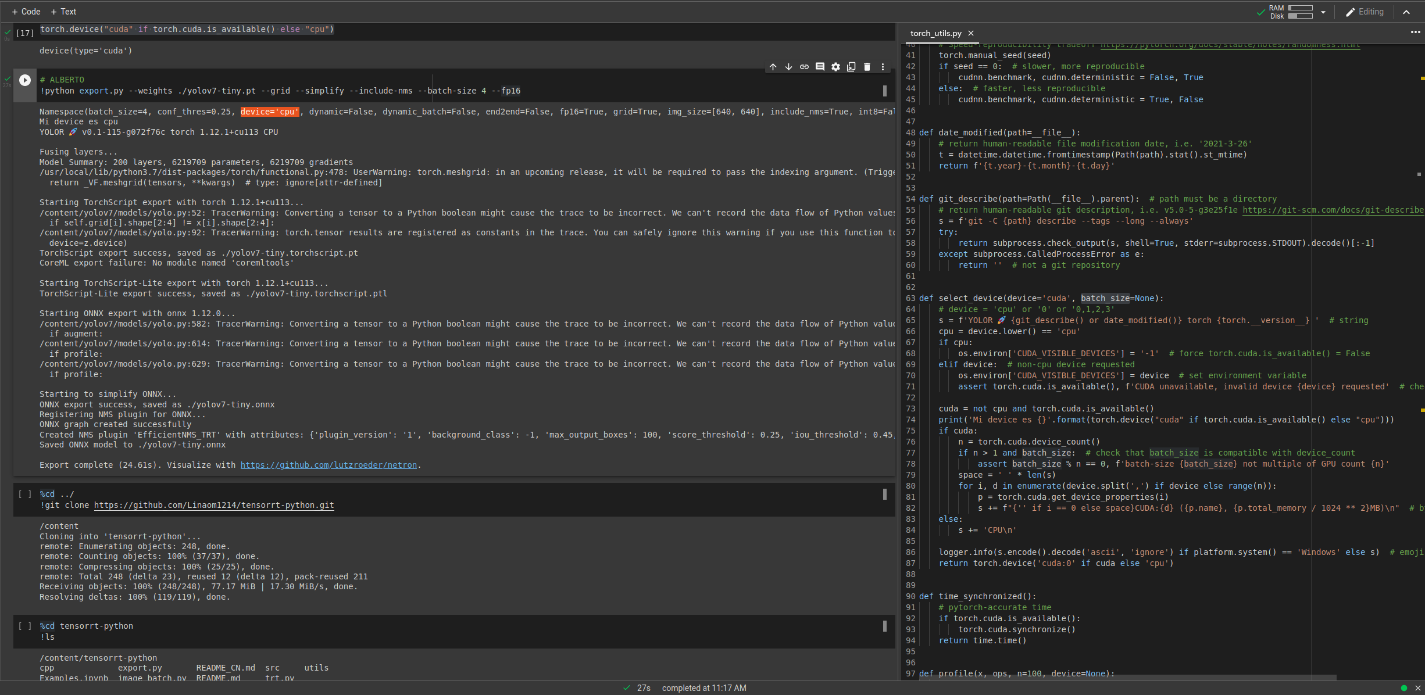1425x695 pixels.
Task: Follow the tensorrt-python GitHub link
Action: [x=214, y=505]
